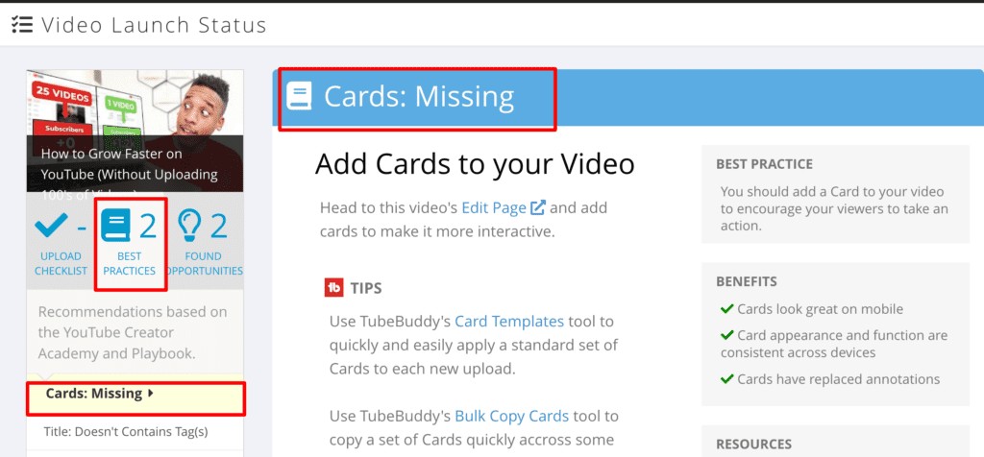984x457 pixels.
Task: Click the lightbulb Found Opportunities icon
Action: [x=189, y=225]
